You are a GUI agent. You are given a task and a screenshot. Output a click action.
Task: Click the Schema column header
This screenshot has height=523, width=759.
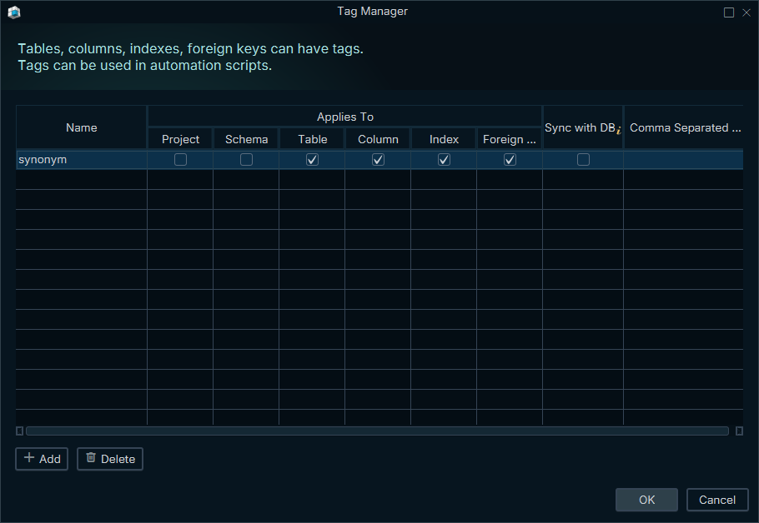coord(246,139)
